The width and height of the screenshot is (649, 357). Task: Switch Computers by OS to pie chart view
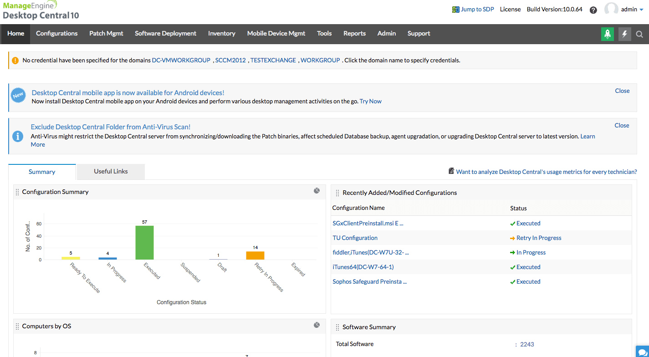coord(317,325)
